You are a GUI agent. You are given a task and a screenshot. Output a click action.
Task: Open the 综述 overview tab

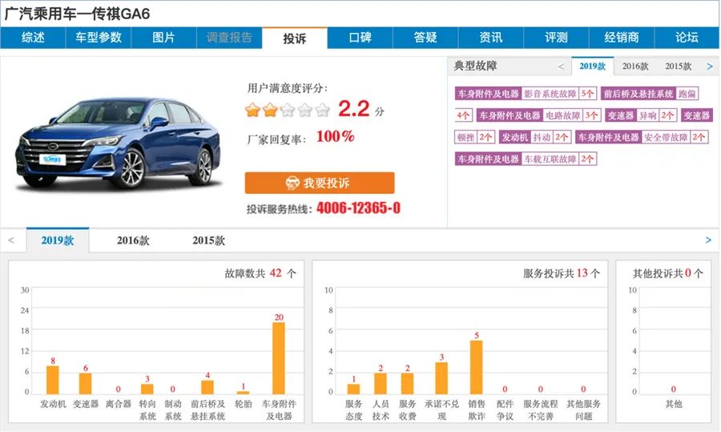pyautogui.click(x=33, y=38)
